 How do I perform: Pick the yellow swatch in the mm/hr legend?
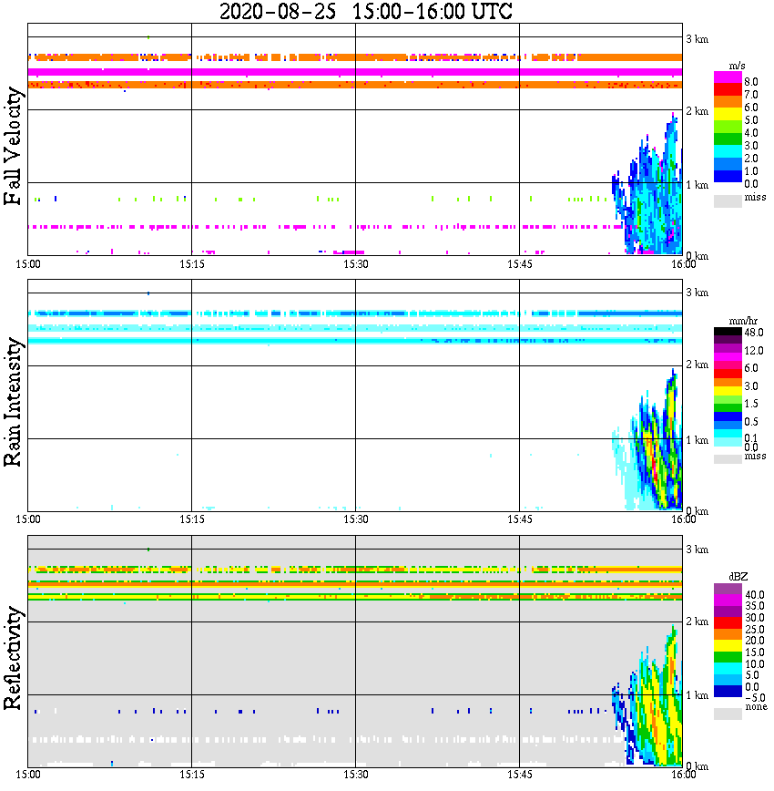(x=728, y=391)
